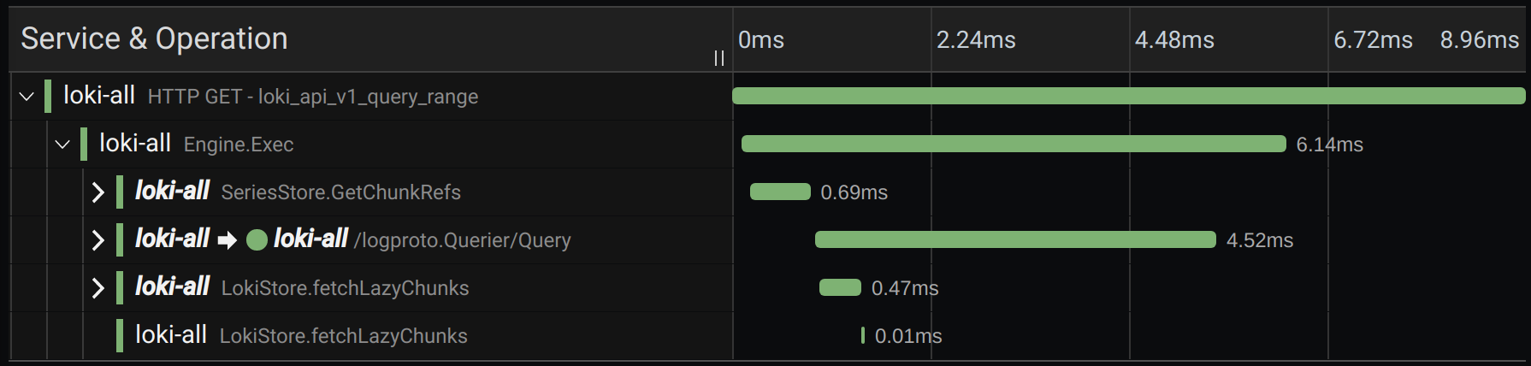Select the 0.47ms fetchLazyChunks duration bar

pyautogui.click(x=839, y=288)
